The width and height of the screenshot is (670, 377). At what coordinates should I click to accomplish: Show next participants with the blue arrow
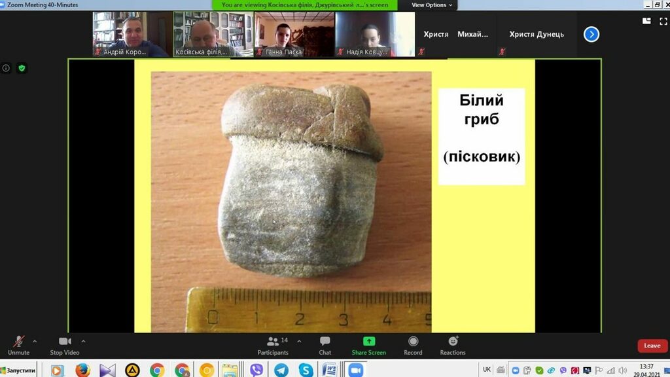coord(591,34)
